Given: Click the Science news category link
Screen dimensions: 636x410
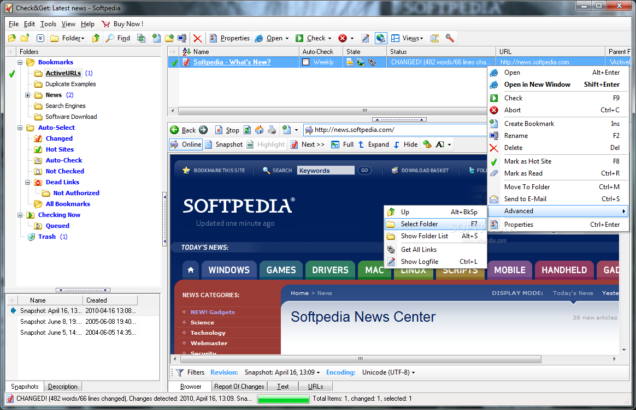Looking at the screenshot, I should pyautogui.click(x=202, y=323).
